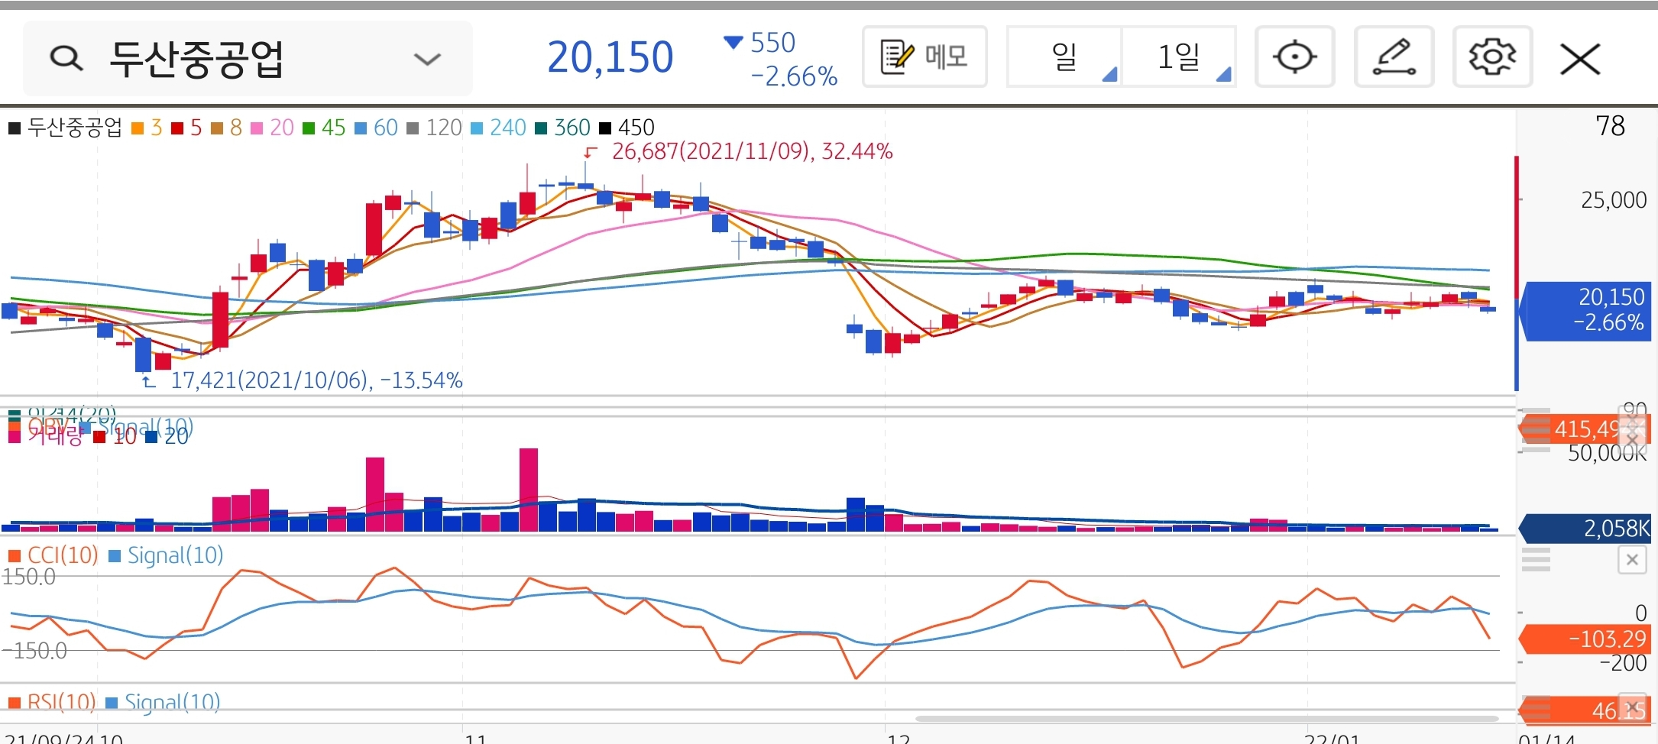Close the RSI indicator pane with its X
Screen dimensions: 1658x744
pyautogui.click(x=1633, y=708)
